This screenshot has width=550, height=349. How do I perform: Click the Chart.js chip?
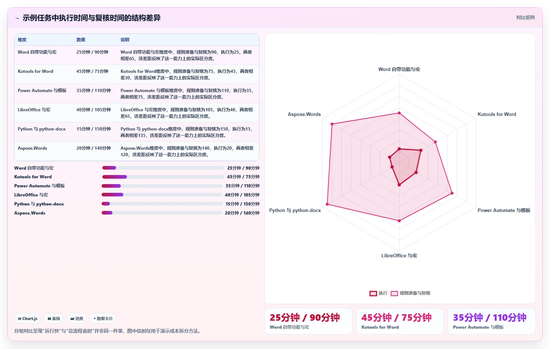pyautogui.click(x=28, y=319)
